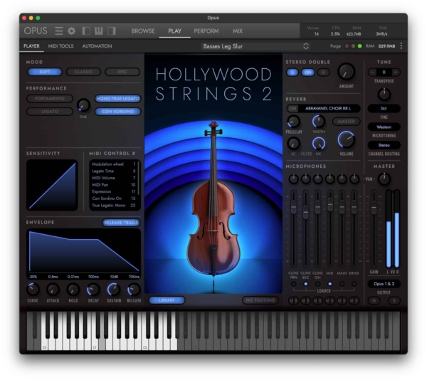Select the Soft mood
The image size is (427, 380).
(45, 72)
